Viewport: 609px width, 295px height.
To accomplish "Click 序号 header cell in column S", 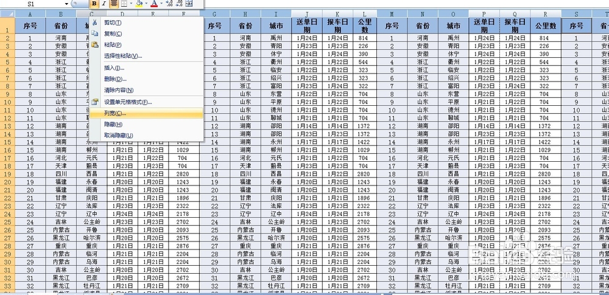I will [576, 26].
